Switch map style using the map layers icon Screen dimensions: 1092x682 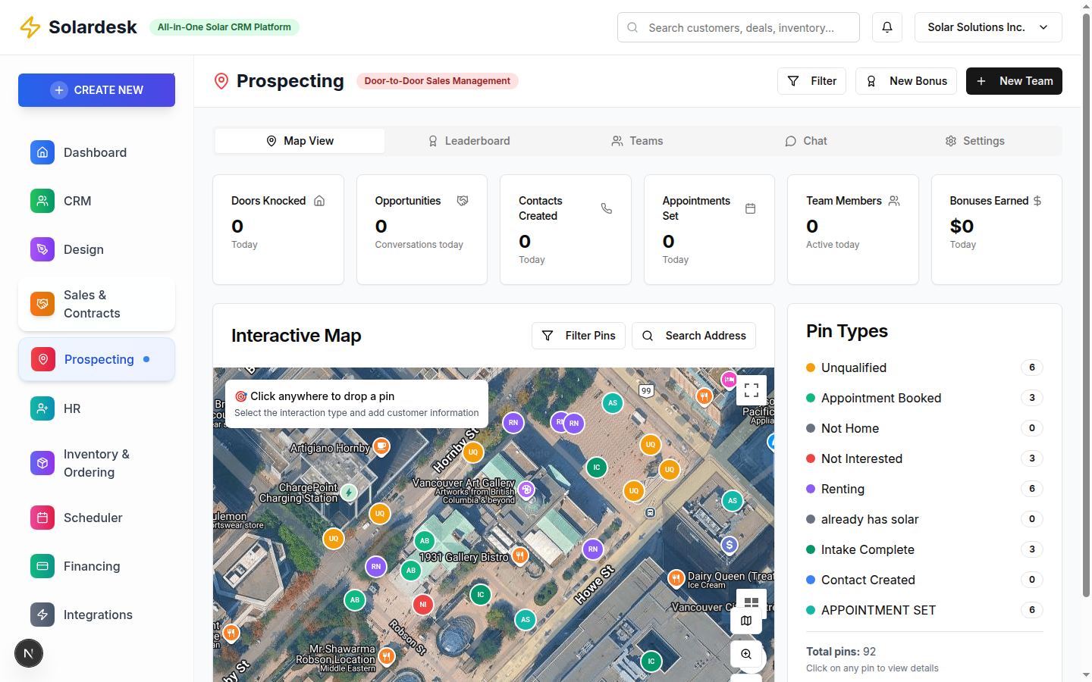746,621
